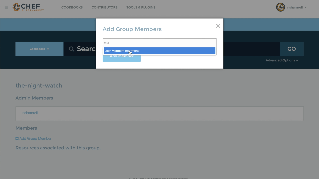
Task: Visit the TOOLS & PLUGINS page
Action: point(141,7)
